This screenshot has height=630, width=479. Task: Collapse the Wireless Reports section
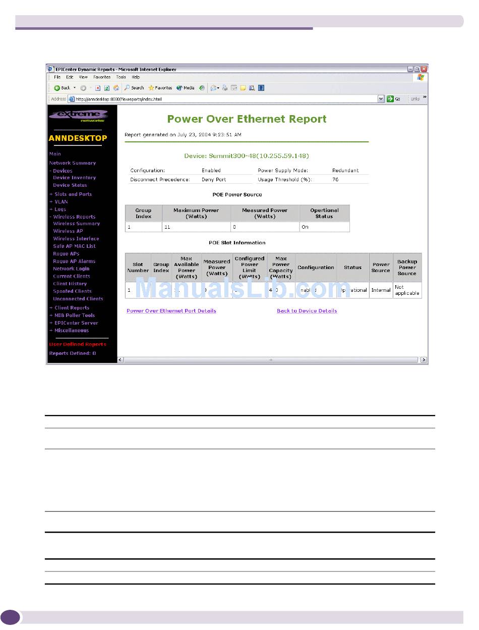pyautogui.click(x=72, y=217)
